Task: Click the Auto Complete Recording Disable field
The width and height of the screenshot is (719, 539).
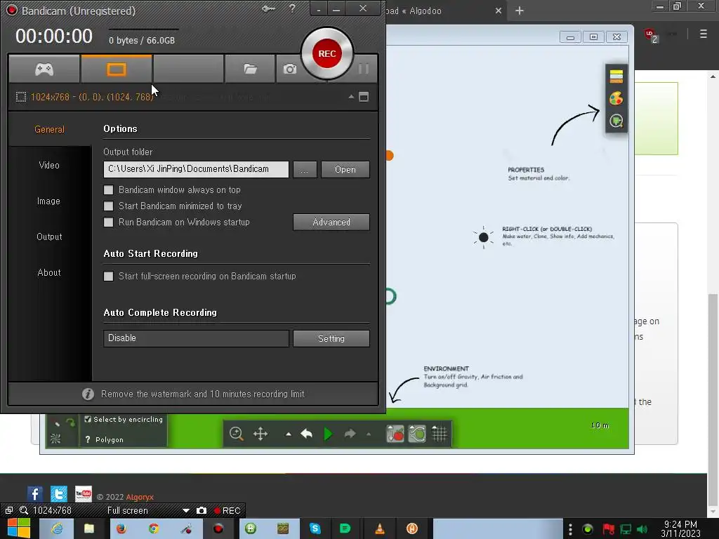Action: click(x=197, y=338)
